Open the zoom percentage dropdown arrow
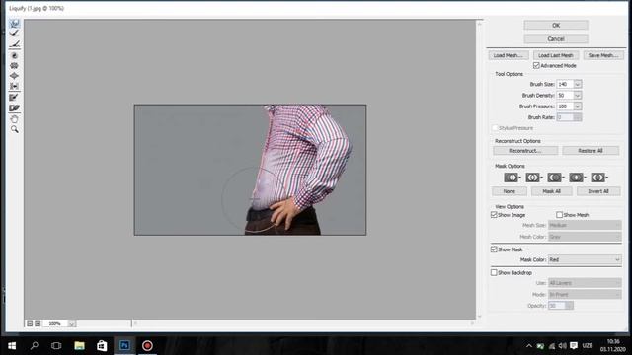Viewport: 632px width, 355px height. click(x=72, y=324)
